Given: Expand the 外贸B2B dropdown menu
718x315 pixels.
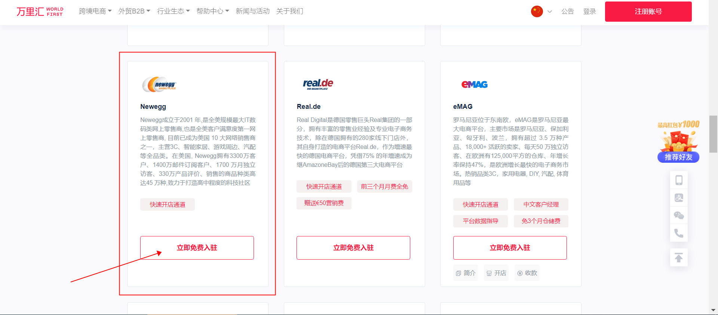Looking at the screenshot, I should click(134, 11).
